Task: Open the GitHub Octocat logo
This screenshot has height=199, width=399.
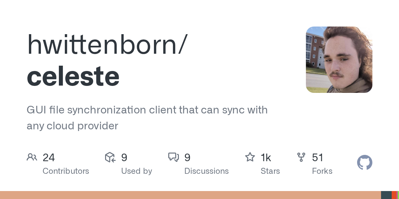Action: click(365, 163)
